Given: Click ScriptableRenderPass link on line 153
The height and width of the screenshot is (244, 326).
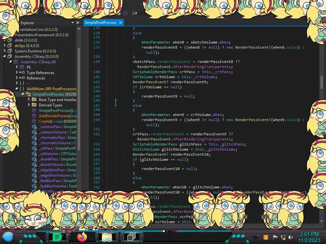Looking at the screenshot, I should pyautogui.click(x=155, y=144).
